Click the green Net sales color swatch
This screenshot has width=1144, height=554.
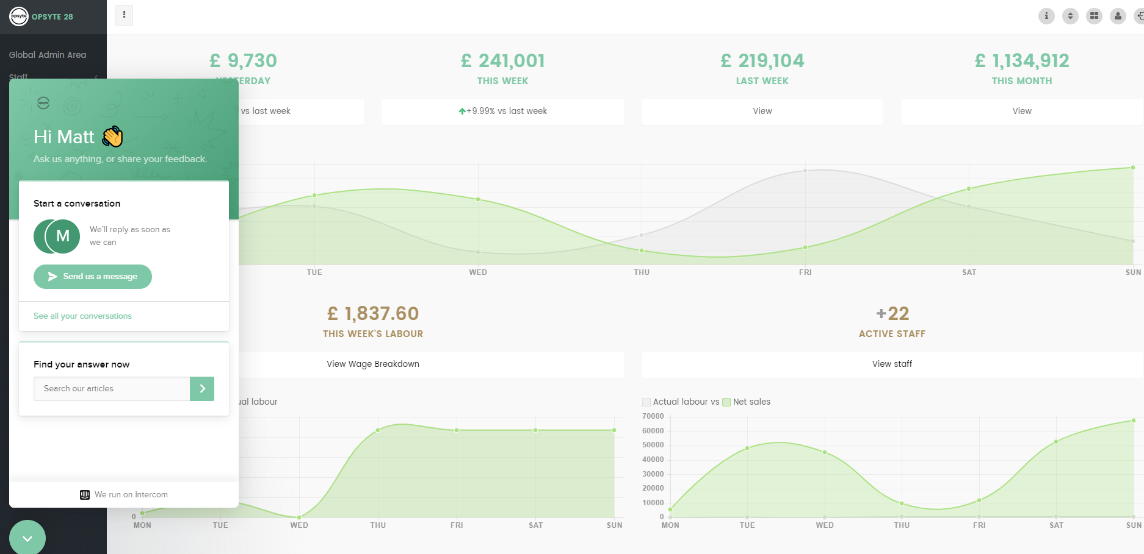(x=726, y=402)
